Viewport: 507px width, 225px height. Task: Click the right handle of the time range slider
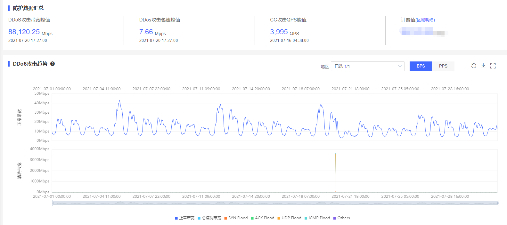point(498,203)
